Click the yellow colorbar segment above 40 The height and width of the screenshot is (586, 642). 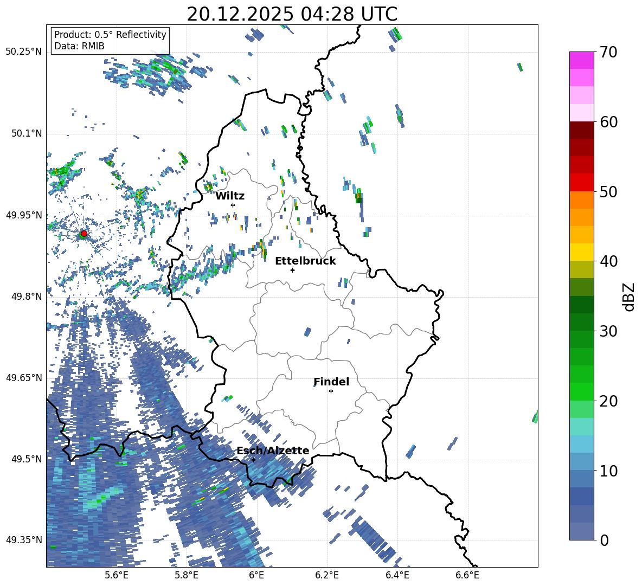[x=581, y=252]
